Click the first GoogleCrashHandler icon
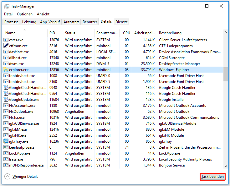 click(6, 88)
